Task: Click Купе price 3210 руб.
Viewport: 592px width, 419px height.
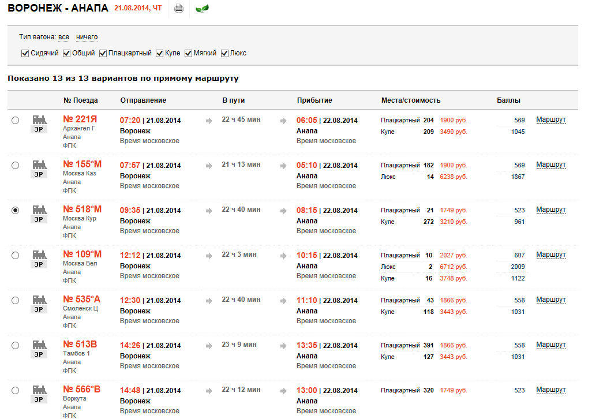Action: [454, 222]
